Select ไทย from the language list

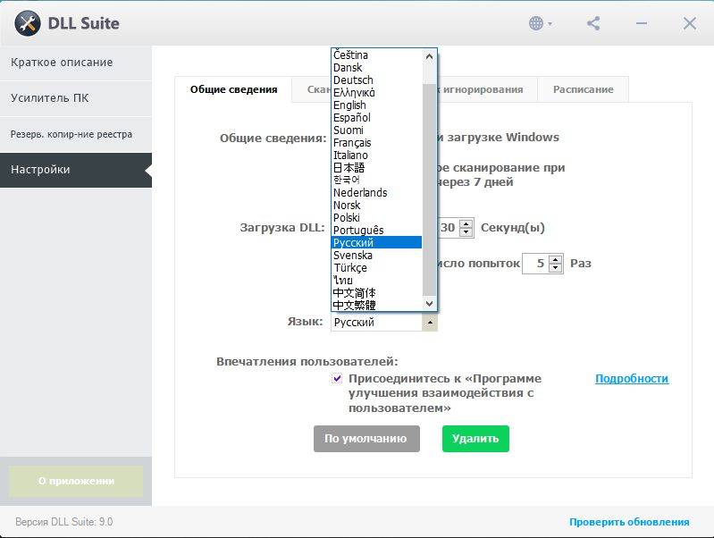tap(376, 280)
